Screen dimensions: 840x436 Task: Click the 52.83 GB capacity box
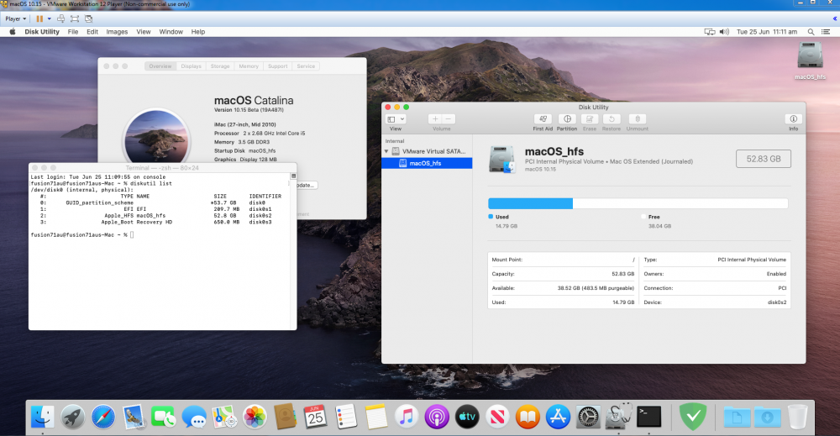point(764,159)
